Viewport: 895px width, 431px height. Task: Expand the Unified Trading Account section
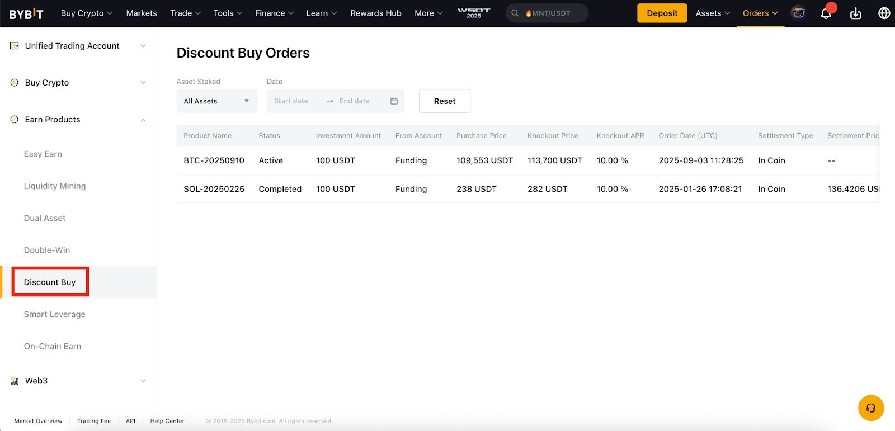143,46
